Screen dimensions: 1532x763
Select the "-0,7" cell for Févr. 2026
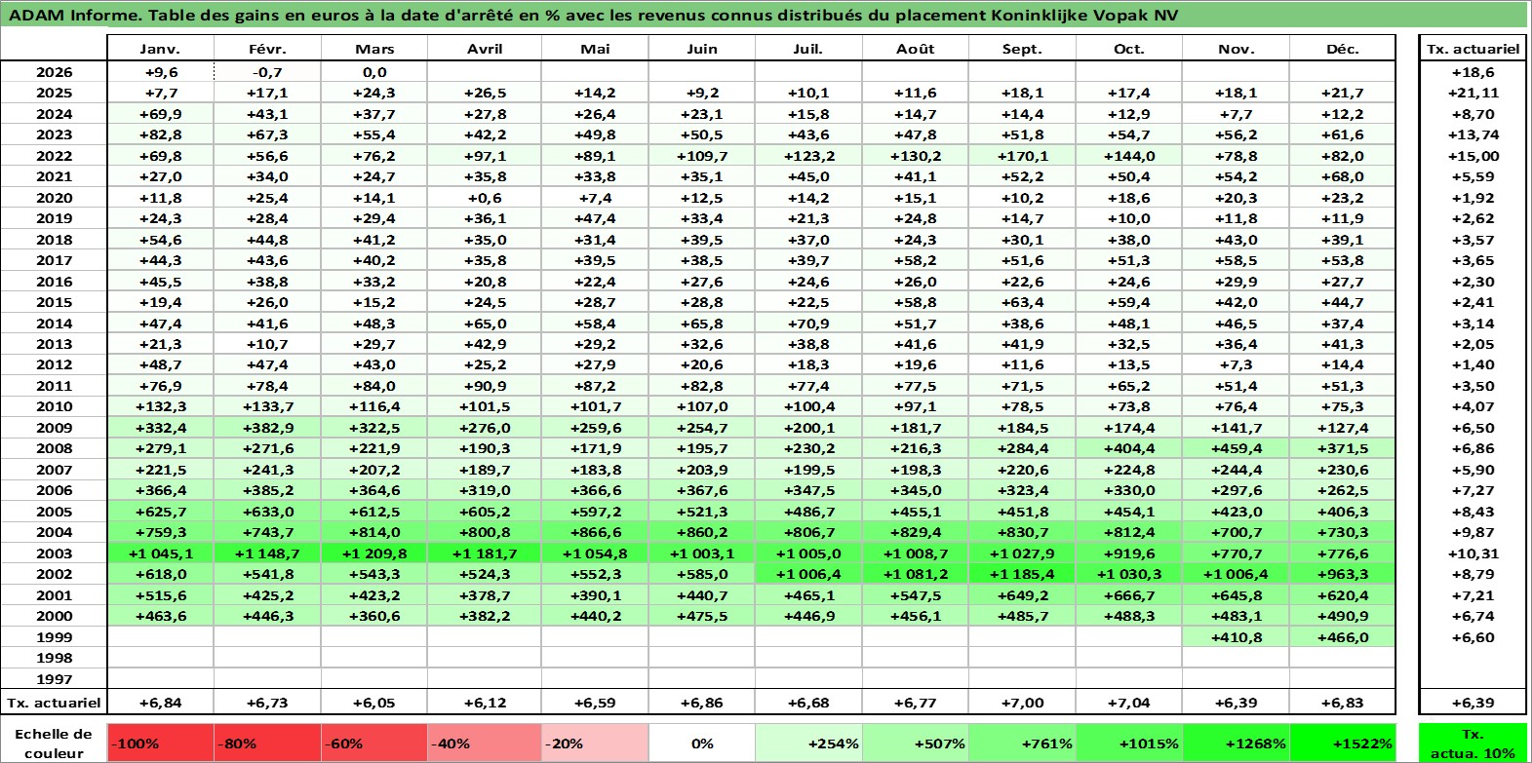tap(268, 72)
